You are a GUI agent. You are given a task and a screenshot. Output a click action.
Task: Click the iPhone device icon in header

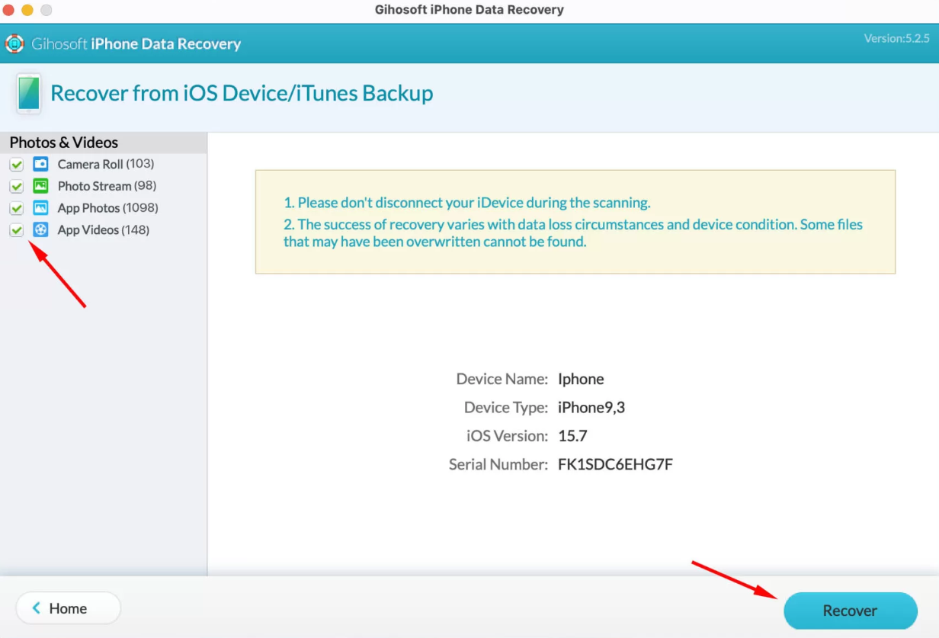coord(29,94)
